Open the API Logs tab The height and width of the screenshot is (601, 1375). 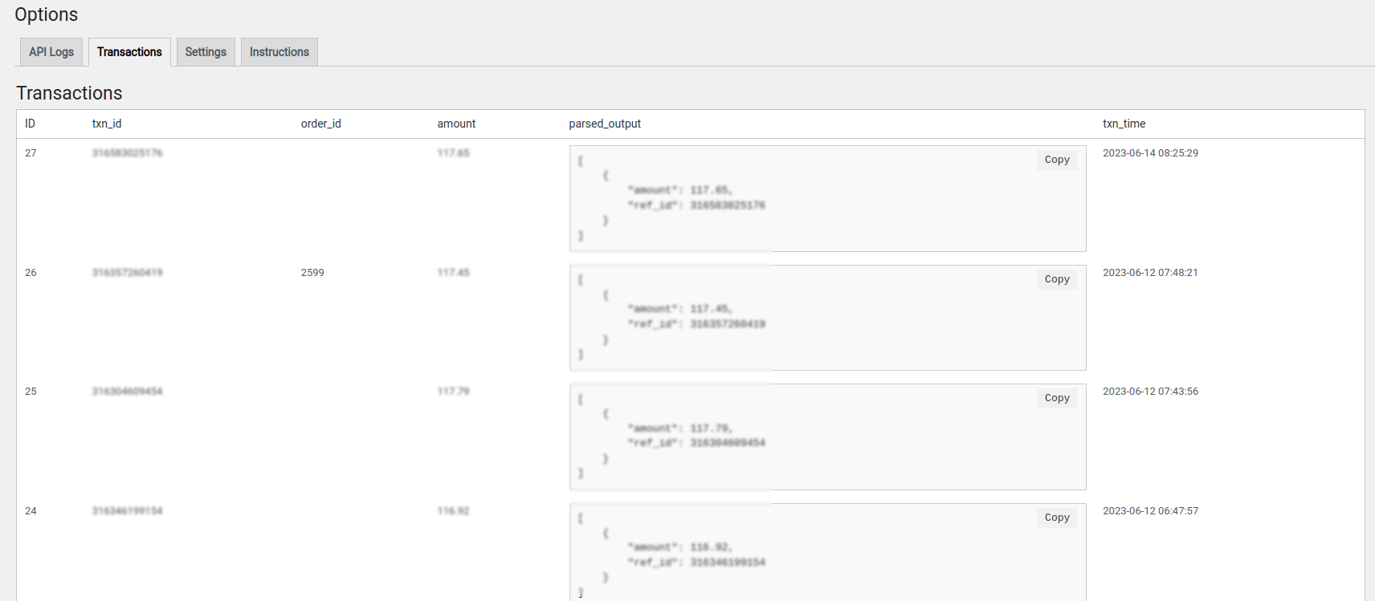pyautogui.click(x=51, y=52)
